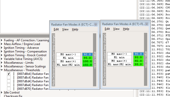This screenshot has width=170, height=97.
Task: Expand Fueling - AF Correction / Learning category
Action: (2, 40)
